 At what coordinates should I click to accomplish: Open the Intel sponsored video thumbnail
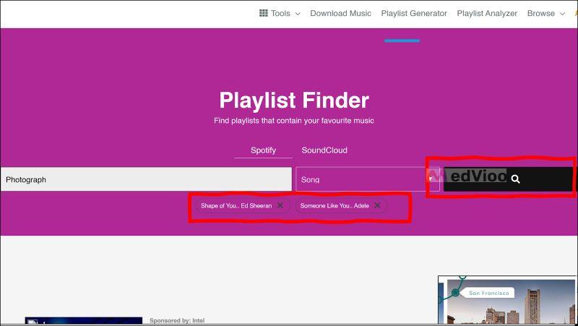coord(84,320)
